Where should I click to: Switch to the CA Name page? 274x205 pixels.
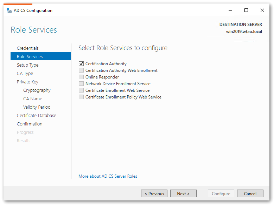pos(33,98)
